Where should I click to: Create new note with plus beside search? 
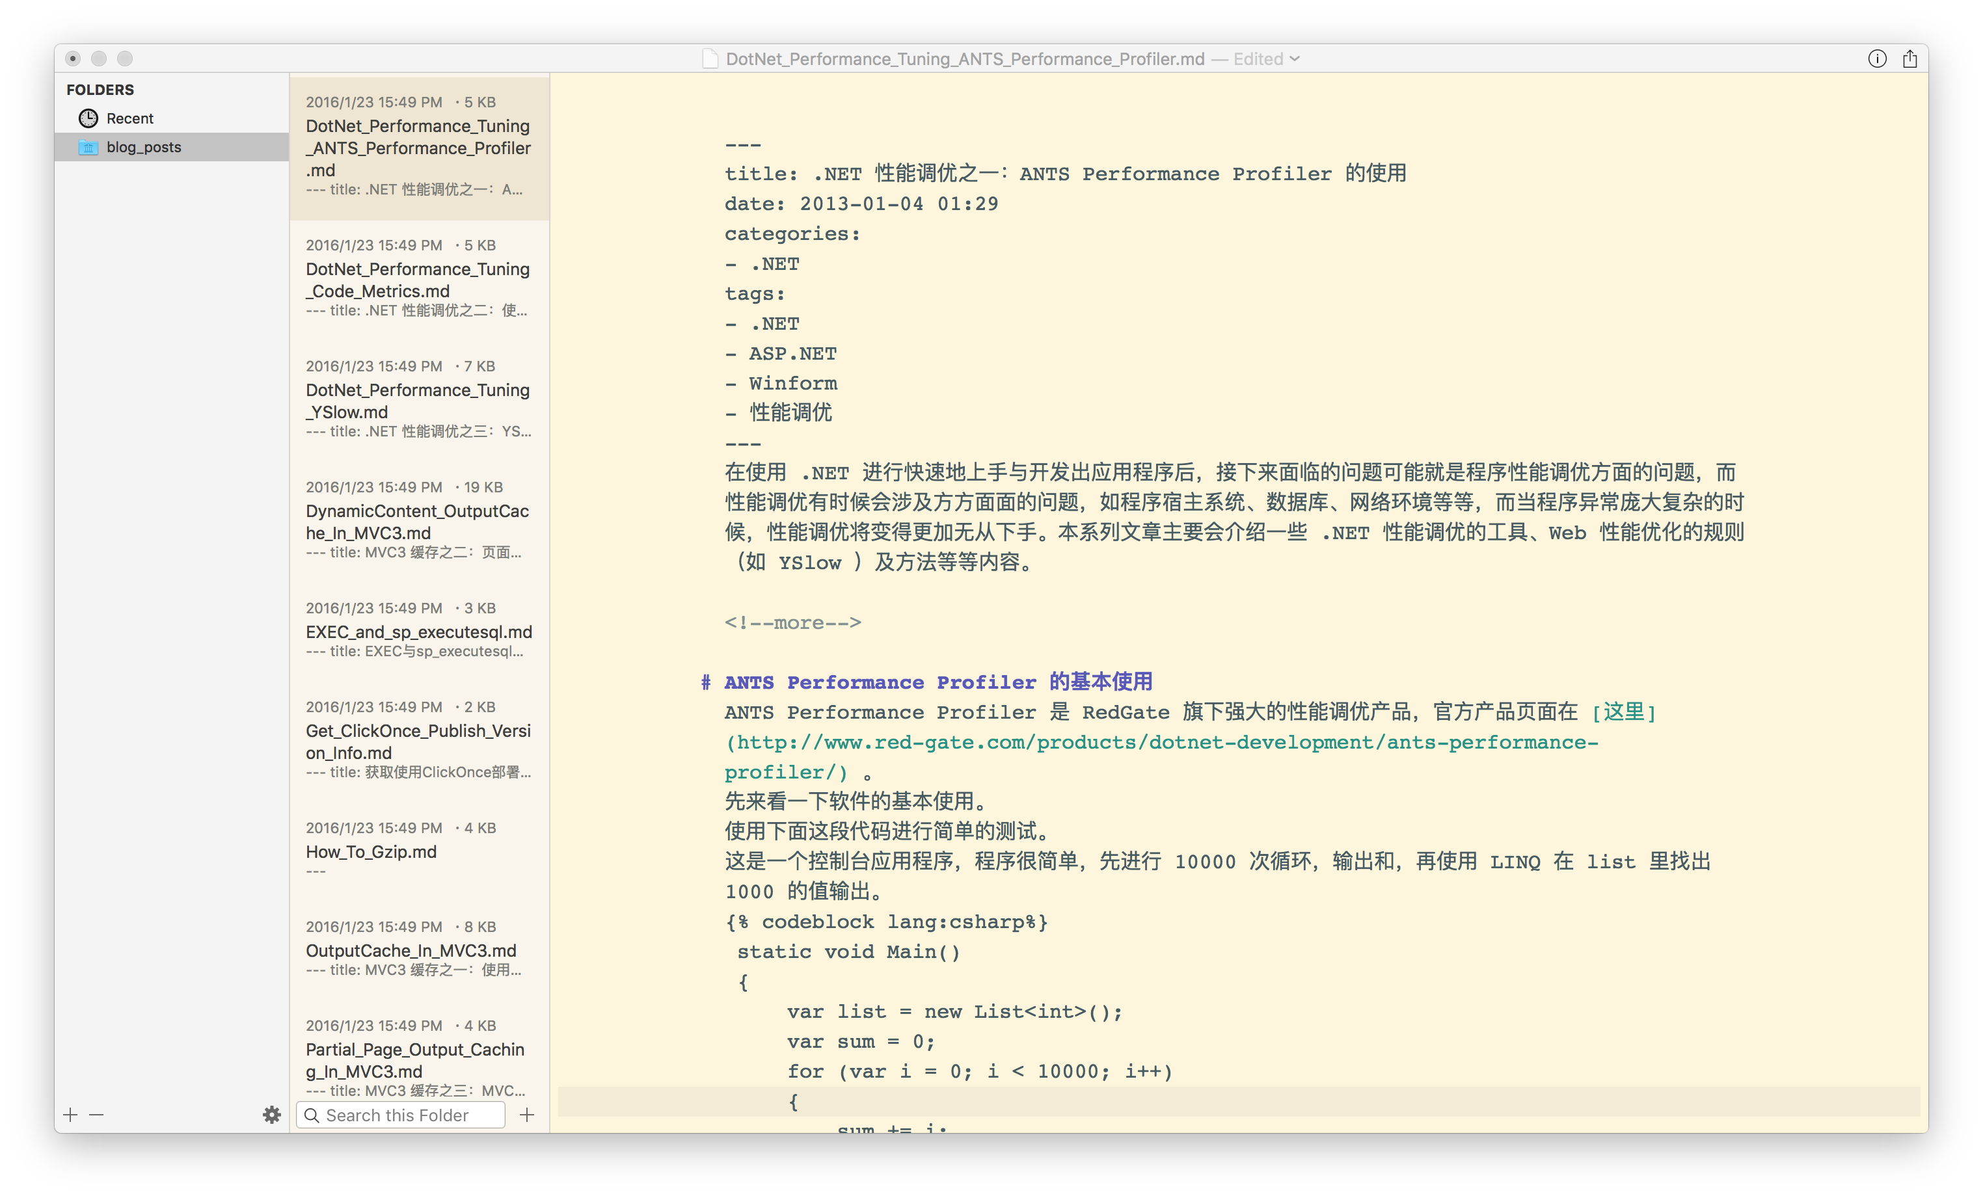(527, 1114)
